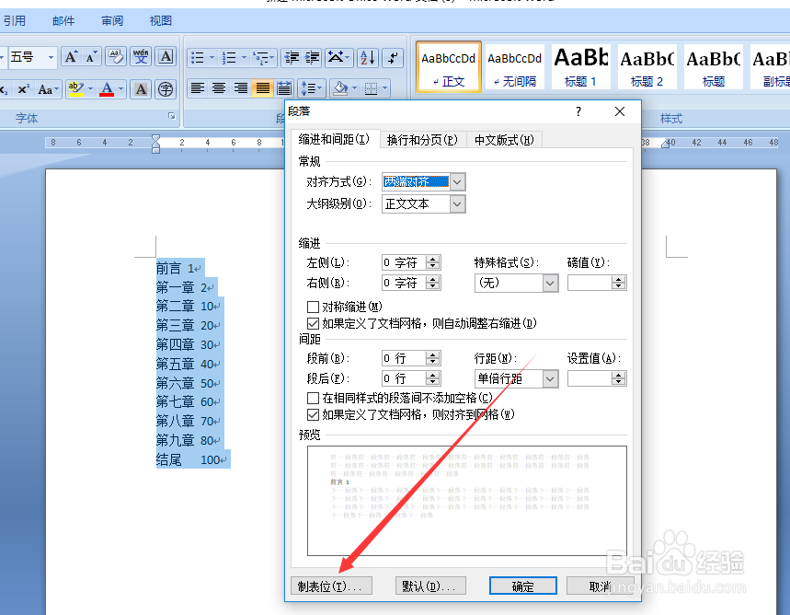Adjust the 段前 spacing stepper

point(433,358)
